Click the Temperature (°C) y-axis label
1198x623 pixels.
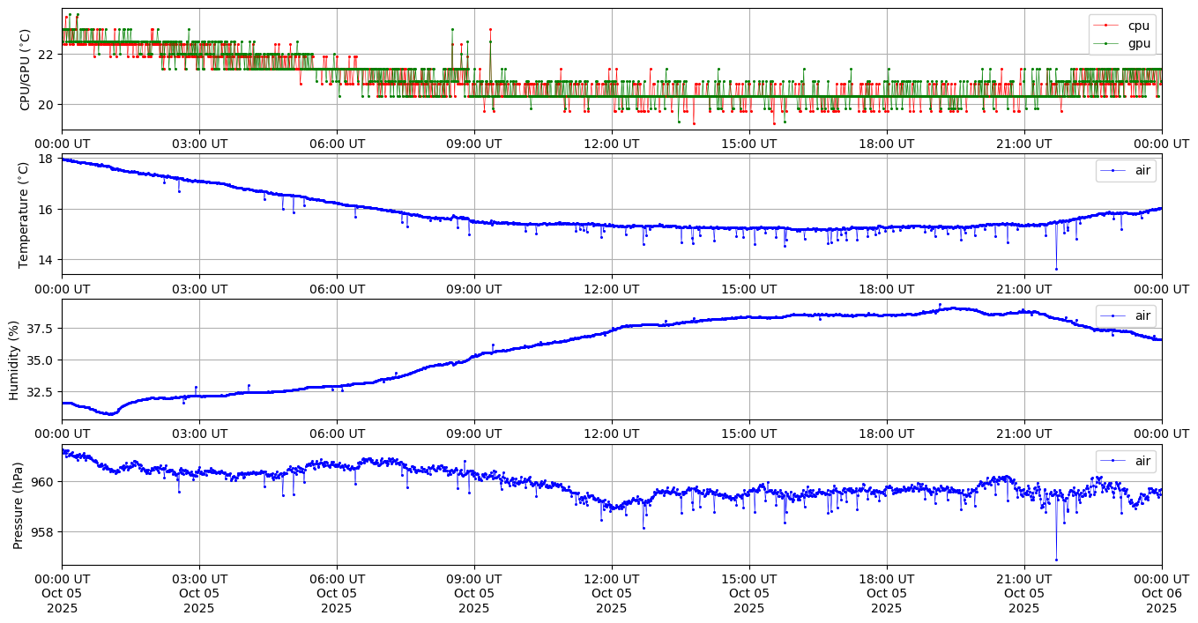pyautogui.click(x=25, y=214)
